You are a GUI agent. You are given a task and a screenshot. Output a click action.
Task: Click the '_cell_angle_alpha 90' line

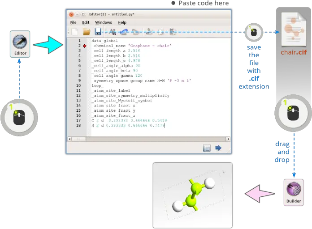coord(116,66)
